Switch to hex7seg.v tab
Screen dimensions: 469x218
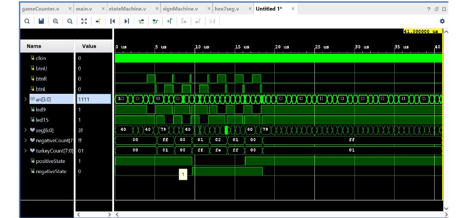pos(227,9)
